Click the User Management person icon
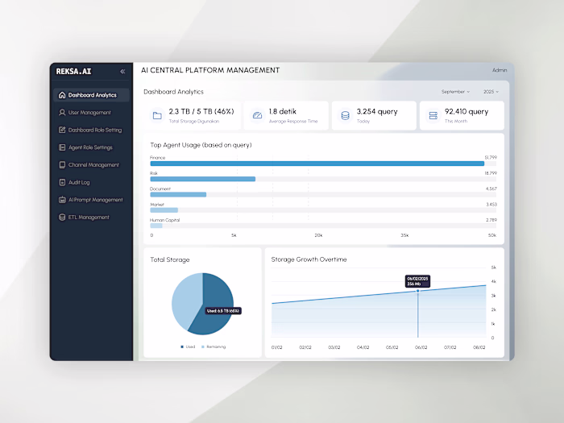This screenshot has width=564, height=423. (62, 112)
